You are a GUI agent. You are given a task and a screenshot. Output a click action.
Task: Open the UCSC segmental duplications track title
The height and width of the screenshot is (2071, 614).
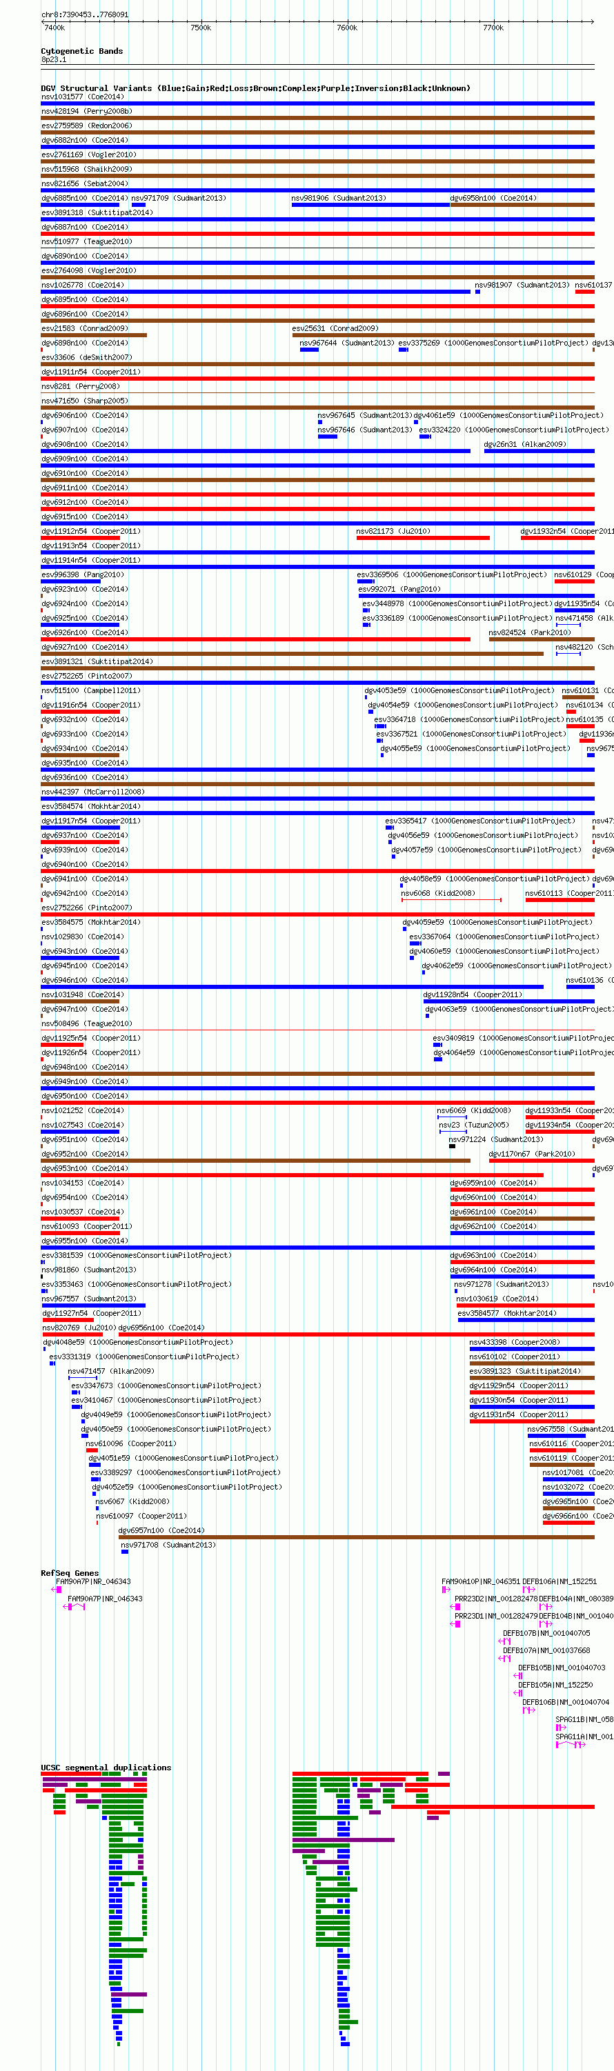point(106,1767)
